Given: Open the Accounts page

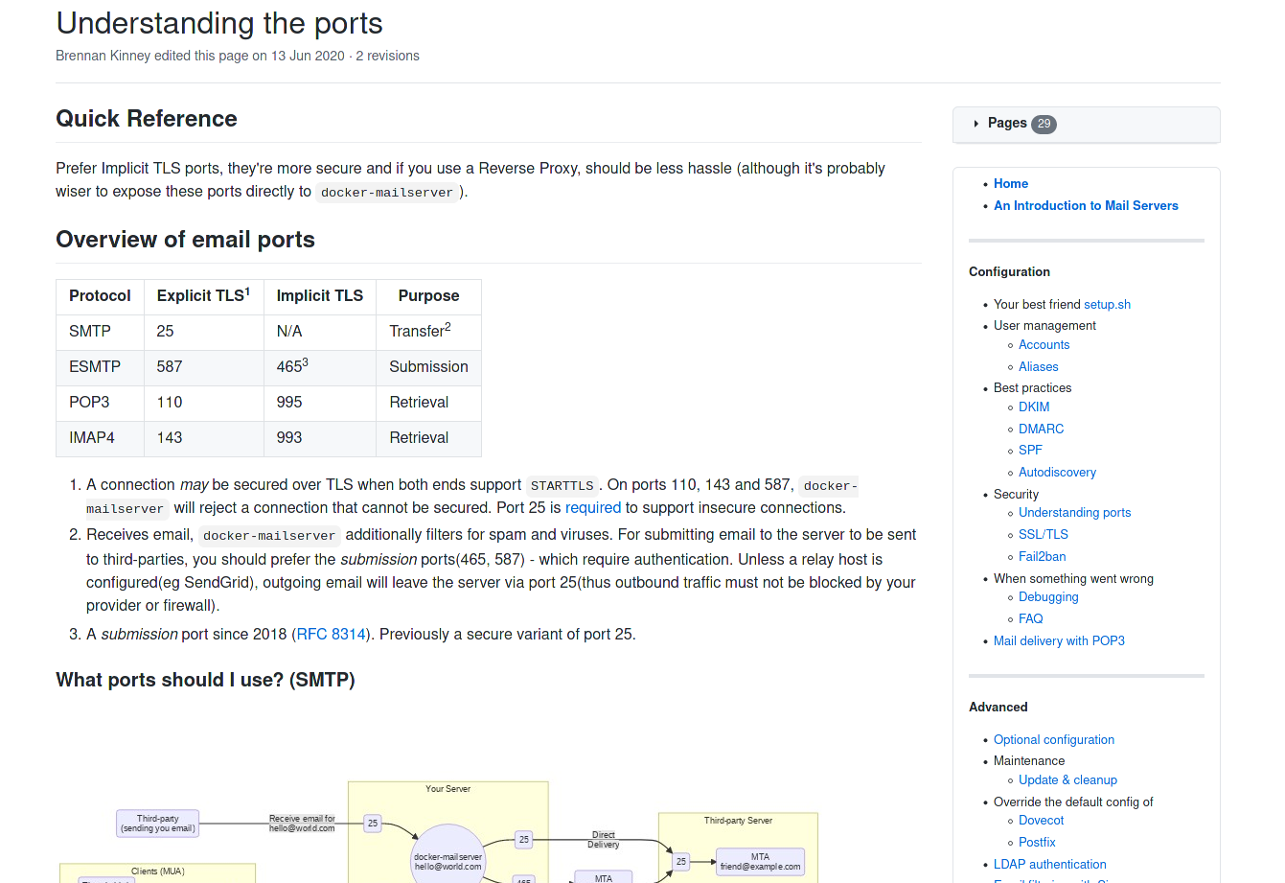Looking at the screenshot, I should [1044, 344].
